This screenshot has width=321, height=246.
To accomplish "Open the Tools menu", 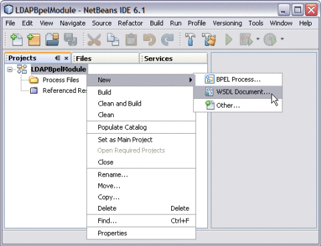I will coord(256,23).
